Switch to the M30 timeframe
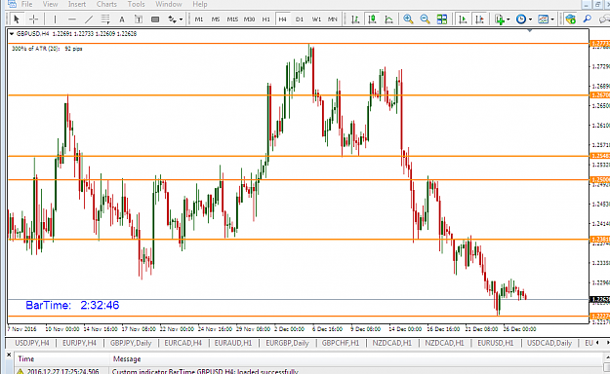The image size is (610, 374). tap(249, 19)
